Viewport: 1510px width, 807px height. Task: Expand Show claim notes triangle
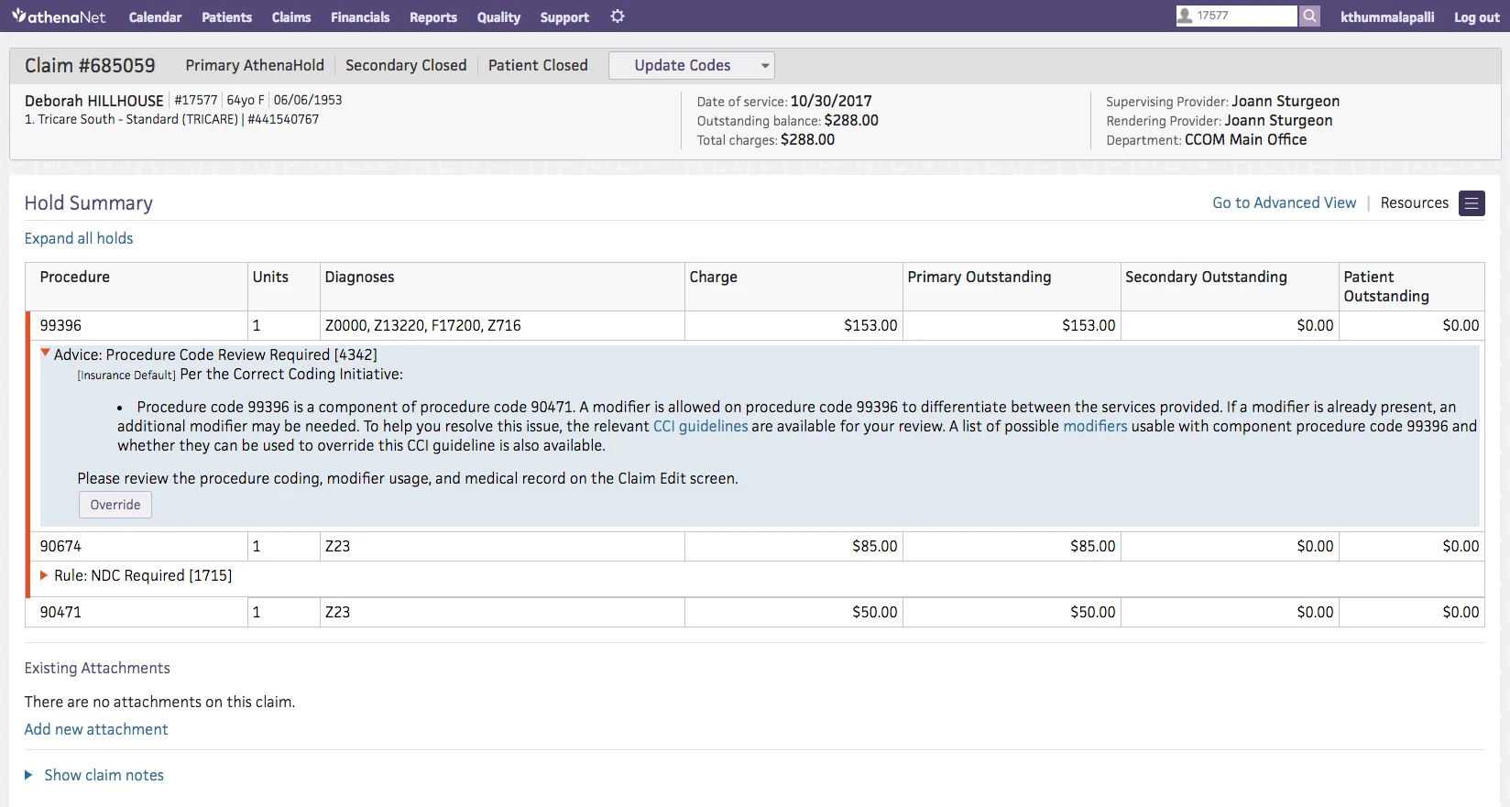tap(28, 775)
